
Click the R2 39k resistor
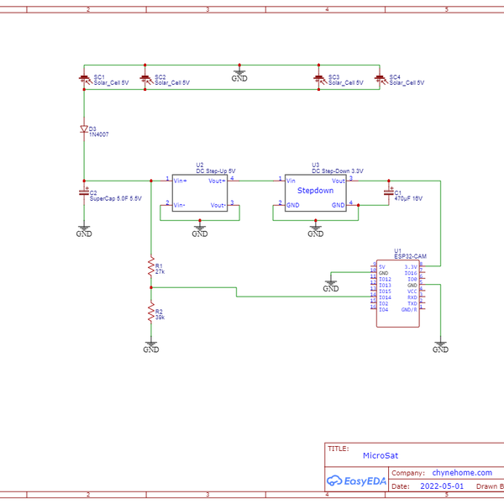tap(151, 313)
